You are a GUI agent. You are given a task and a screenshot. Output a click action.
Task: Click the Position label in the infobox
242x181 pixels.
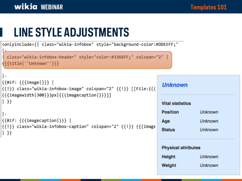point(170,112)
